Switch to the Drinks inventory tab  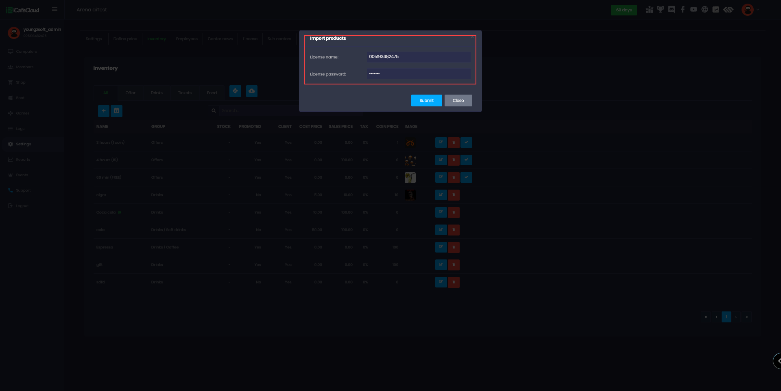(157, 93)
